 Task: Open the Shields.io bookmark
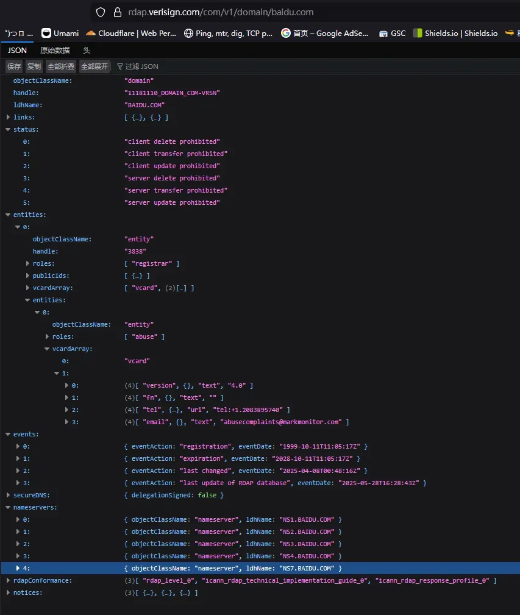pyautogui.click(x=455, y=34)
